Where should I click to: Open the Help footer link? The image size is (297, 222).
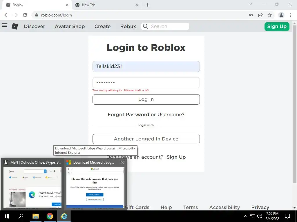[166, 207]
